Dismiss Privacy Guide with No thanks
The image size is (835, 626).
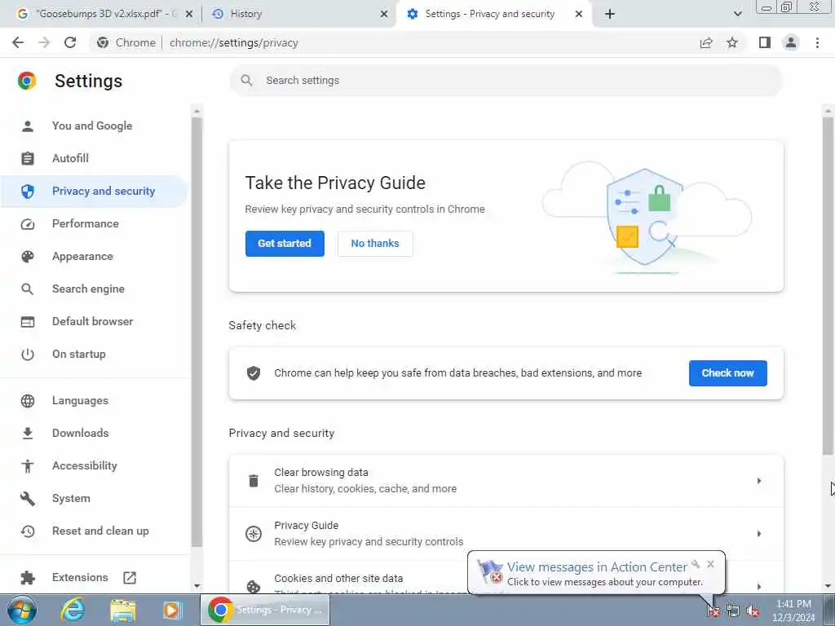click(x=375, y=243)
